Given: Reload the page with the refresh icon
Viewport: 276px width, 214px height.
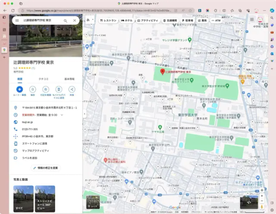Looking at the screenshot, I should coord(13,11).
